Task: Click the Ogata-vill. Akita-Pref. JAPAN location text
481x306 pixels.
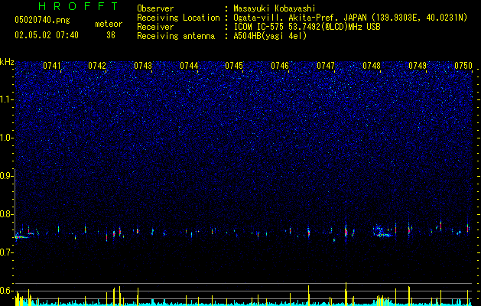Action: pyautogui.click(x=350, y=18)
